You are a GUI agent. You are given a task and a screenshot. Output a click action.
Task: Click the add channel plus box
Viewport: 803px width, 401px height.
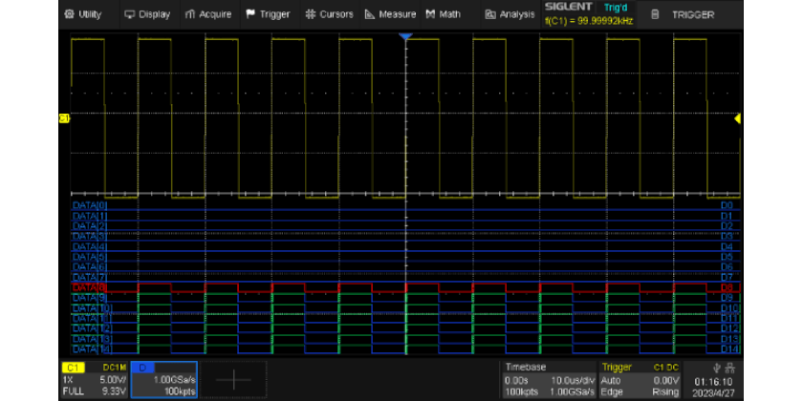pyautogui.click(x=233, y=379)
